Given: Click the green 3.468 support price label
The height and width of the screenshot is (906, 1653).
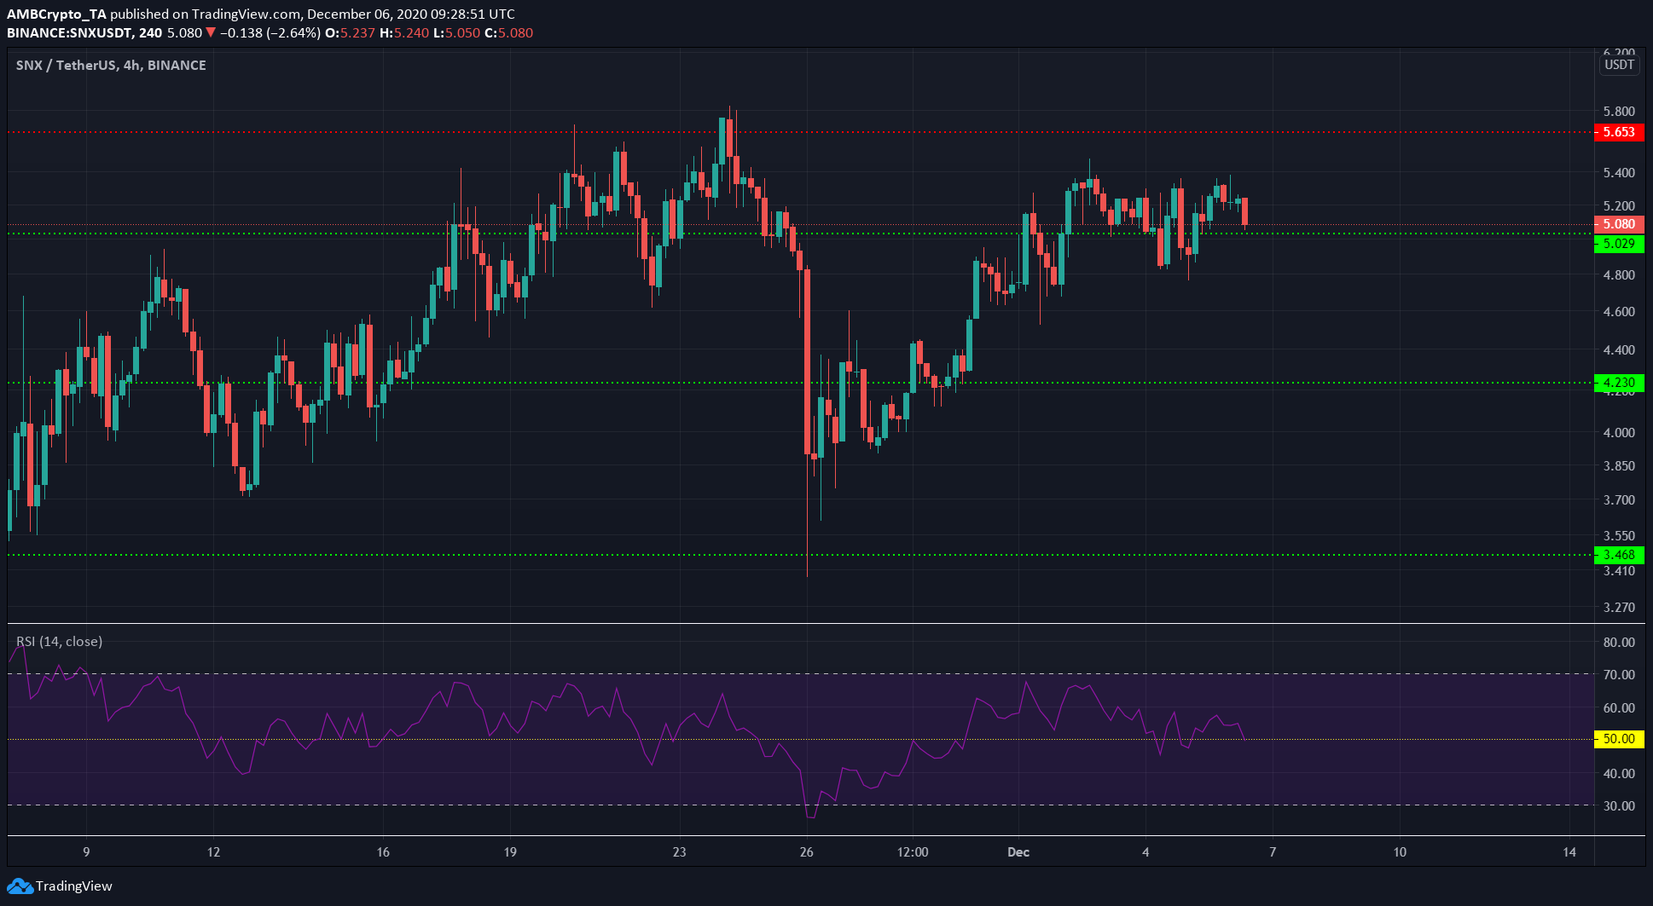Looking at the screenshot, I should [x=1619, y=555].
